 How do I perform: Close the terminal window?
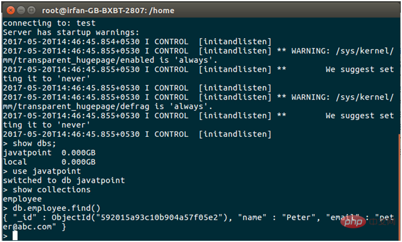coord(11,11)
